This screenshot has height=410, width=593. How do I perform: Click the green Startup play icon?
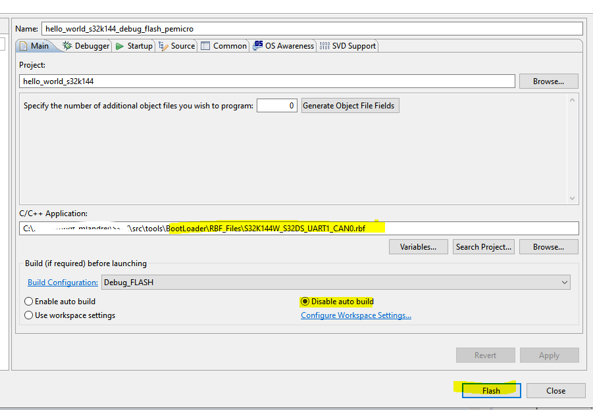pyautogui.click(x=120, y=46)
